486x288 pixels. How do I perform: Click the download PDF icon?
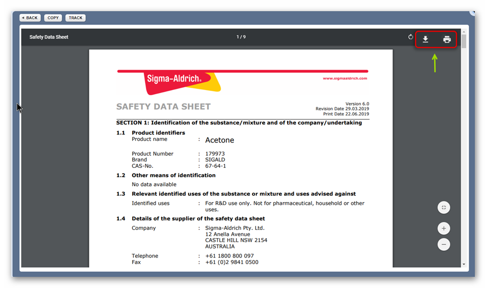tap(425, 39)
